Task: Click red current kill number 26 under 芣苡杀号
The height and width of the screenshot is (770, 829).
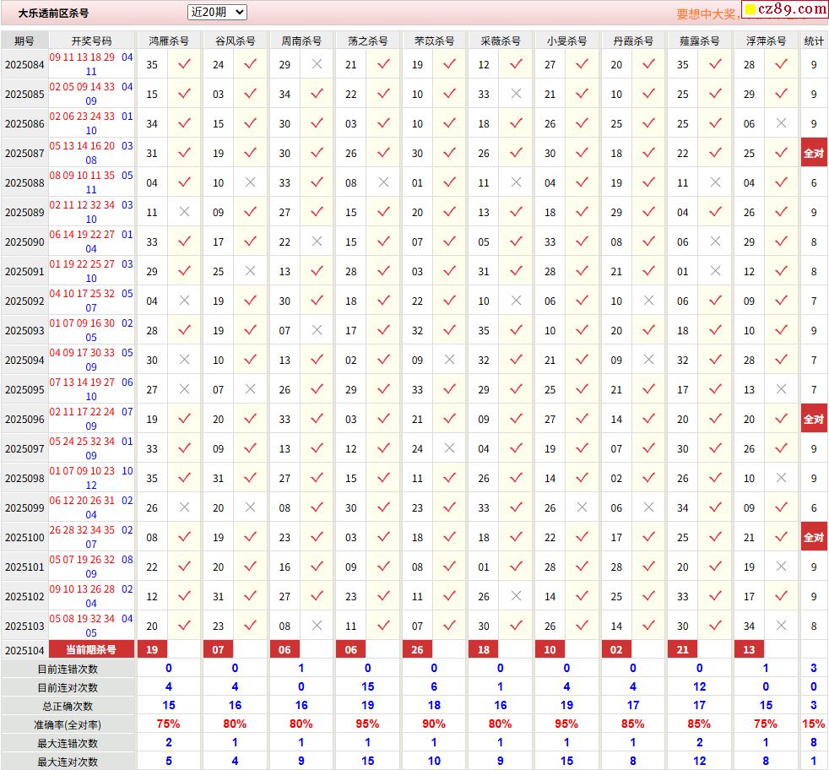Action: tap(418, 649)
